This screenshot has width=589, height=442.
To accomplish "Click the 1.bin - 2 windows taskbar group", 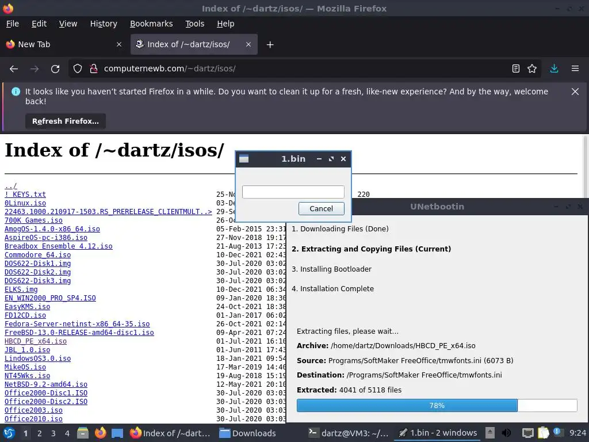I will tap(437, 433).
